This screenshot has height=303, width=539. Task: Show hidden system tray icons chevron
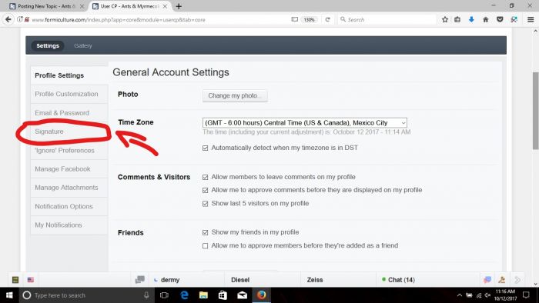459,295
